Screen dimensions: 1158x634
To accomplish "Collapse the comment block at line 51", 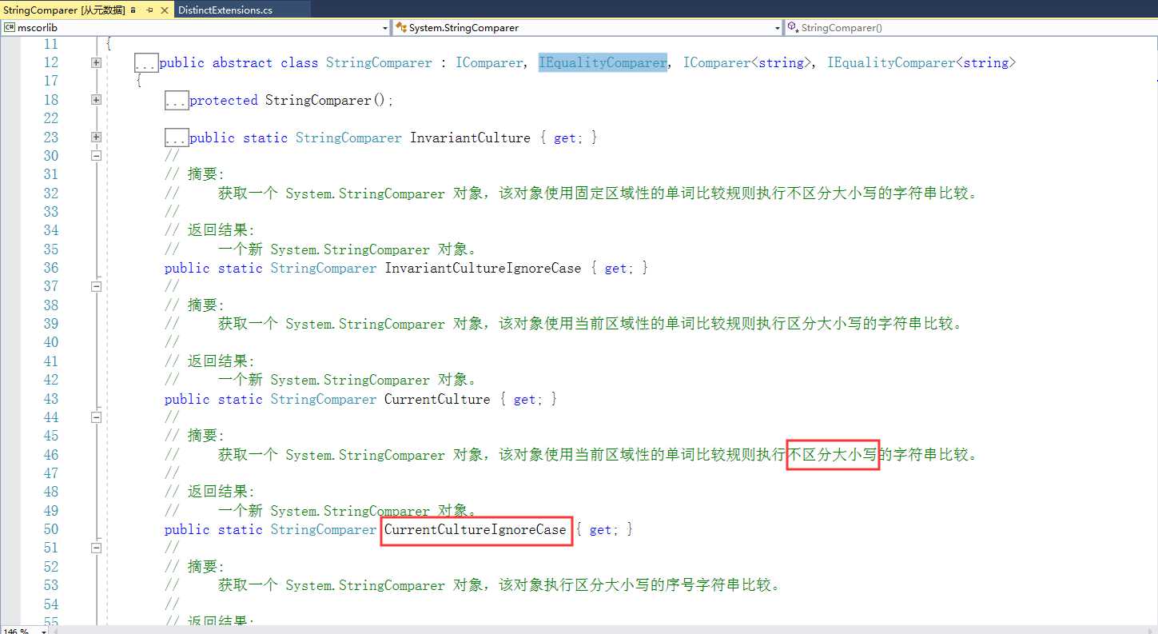I will [96, 548].
